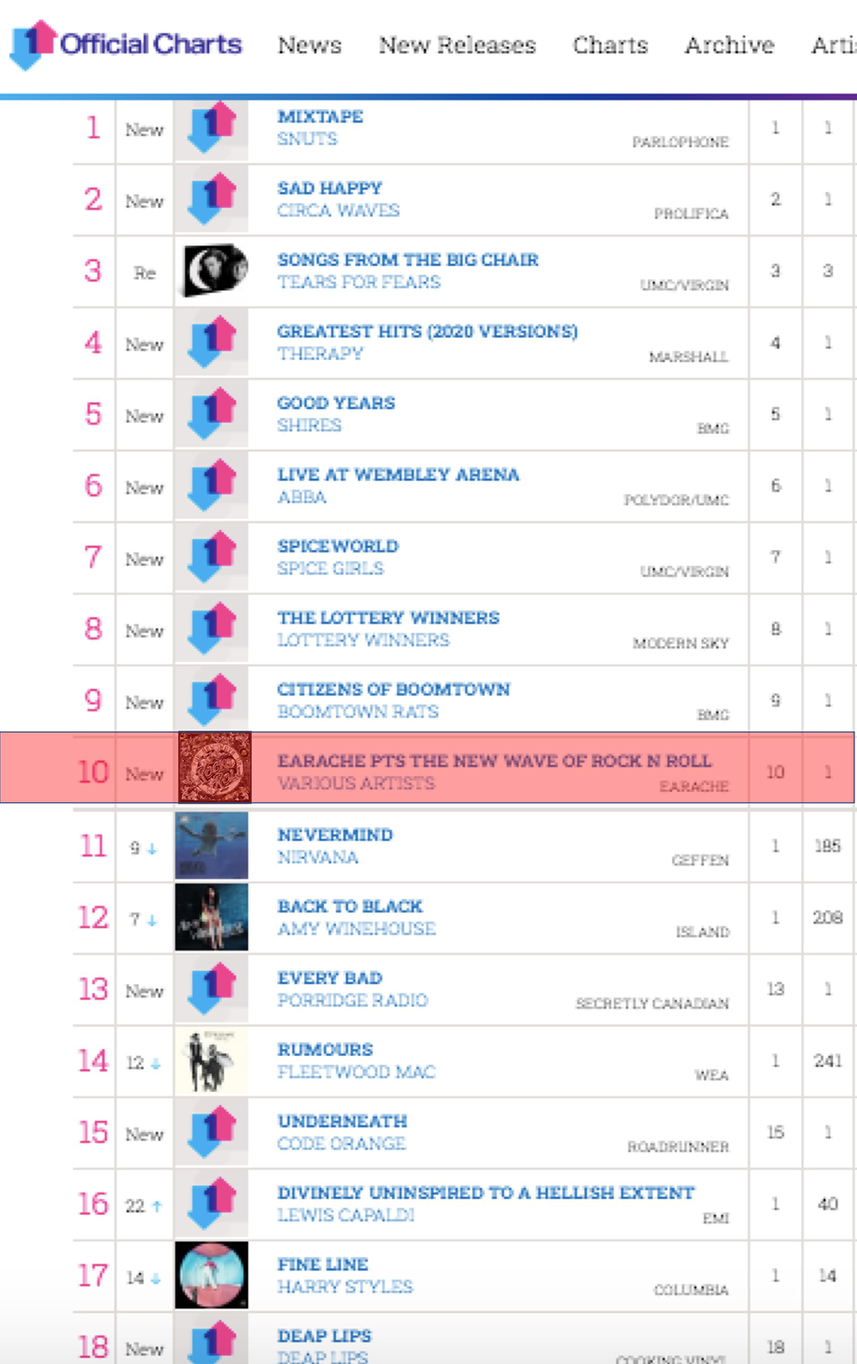The image size is (857, 1364).
Task: Click the placeholder cover icon for Mixtape
Action: 212,128
